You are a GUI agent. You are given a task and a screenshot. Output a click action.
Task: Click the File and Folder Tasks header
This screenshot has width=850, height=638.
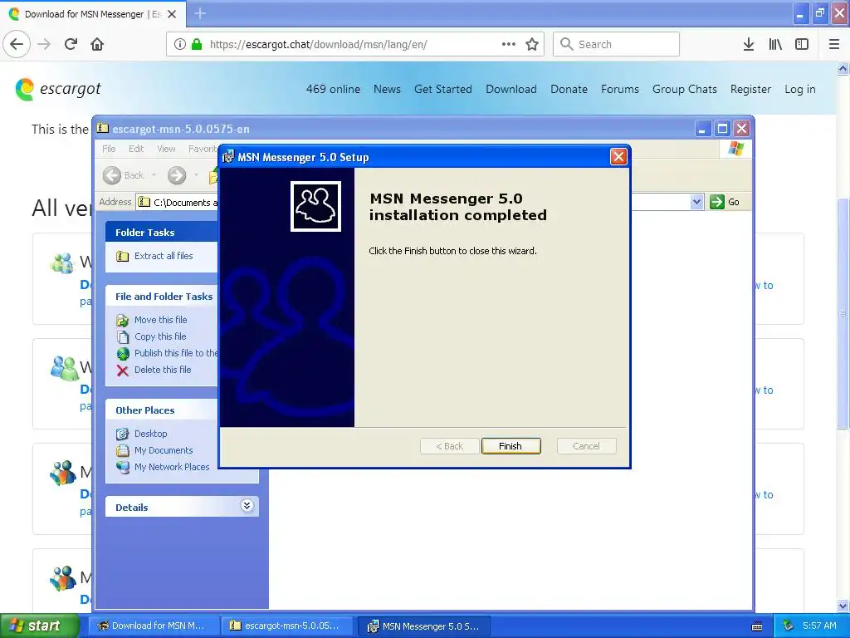point(164,297)
